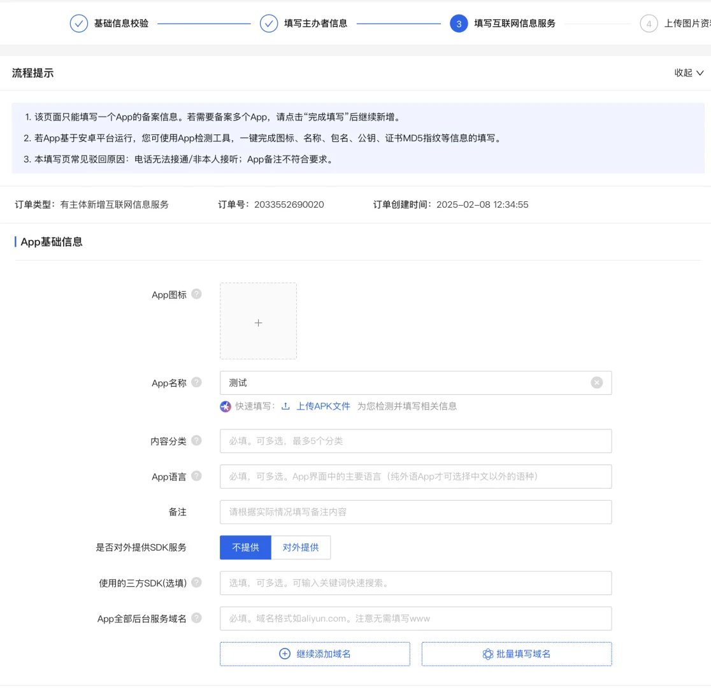The height and width of the screenshot is (688, 711).
Task: Open the App语言 selection dropdown
Action: [x=415, y=476]
